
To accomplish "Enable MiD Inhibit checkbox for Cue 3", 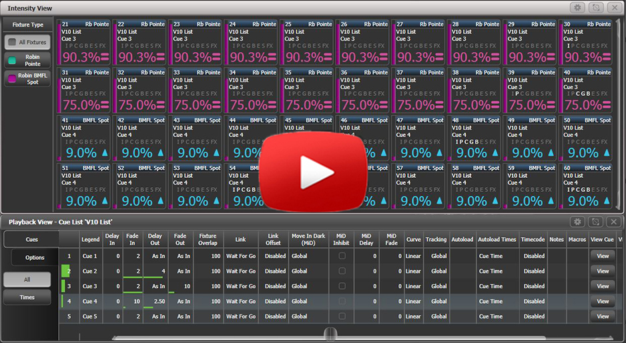I will pyautogui.click(x=342, y=286).
